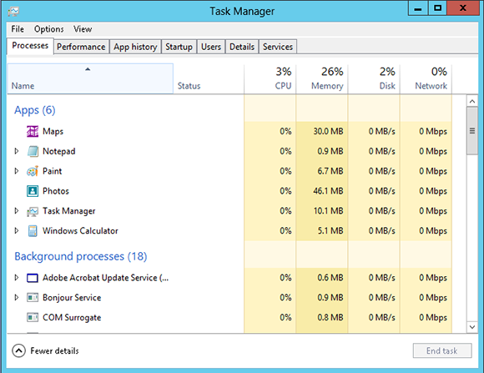Expand the Adobe Acrobat Update Service group
The height and width of the screenshot is (373, 484).
point(17,278)
